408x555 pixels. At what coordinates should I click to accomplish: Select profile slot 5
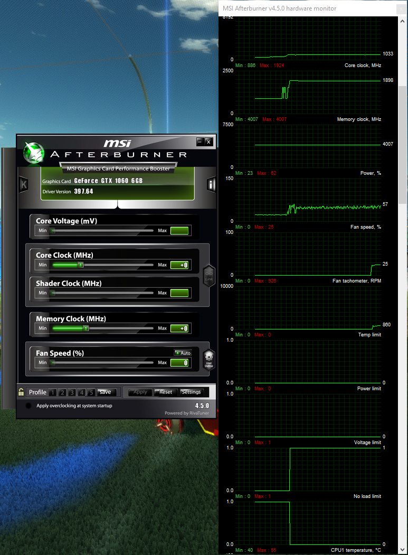coord(91,392)
